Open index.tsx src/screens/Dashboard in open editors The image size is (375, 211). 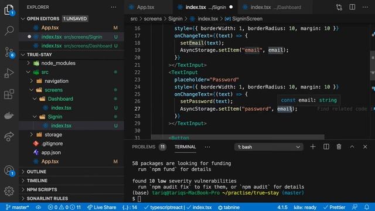coord(71,46)
